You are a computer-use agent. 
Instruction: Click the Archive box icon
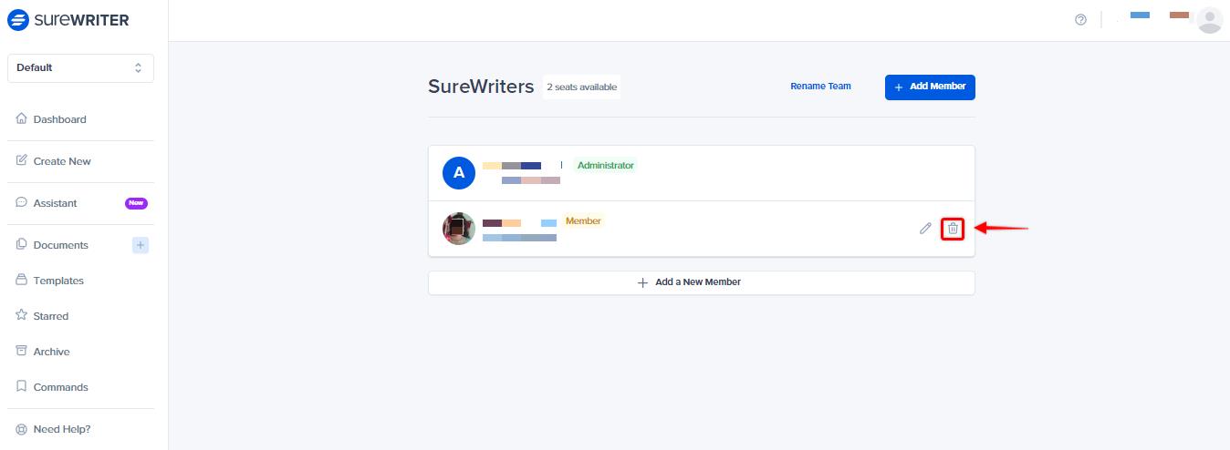coord(22,351)
